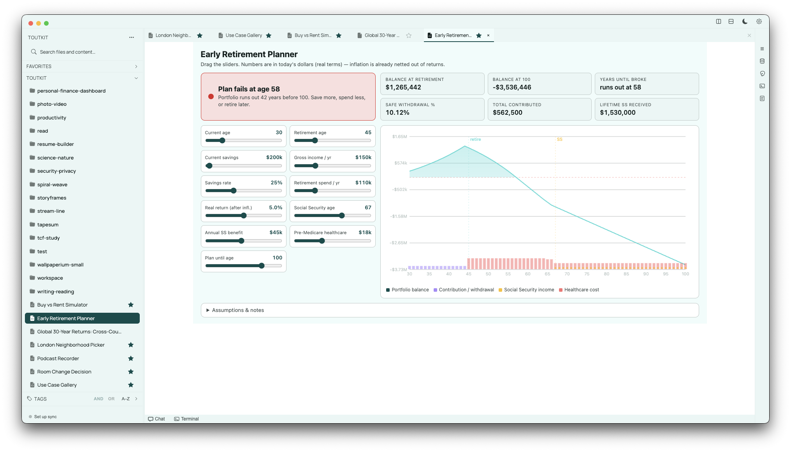791x452 pixels.
Task: Close the Early Retiremen... tab
Action: click(488, 35)
